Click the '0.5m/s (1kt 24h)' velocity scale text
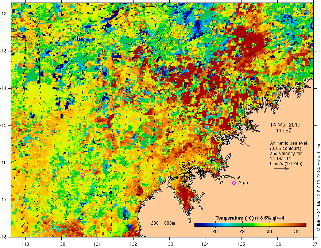The width and height of the screenshot is (321, 248). click(x=286, y=164)
